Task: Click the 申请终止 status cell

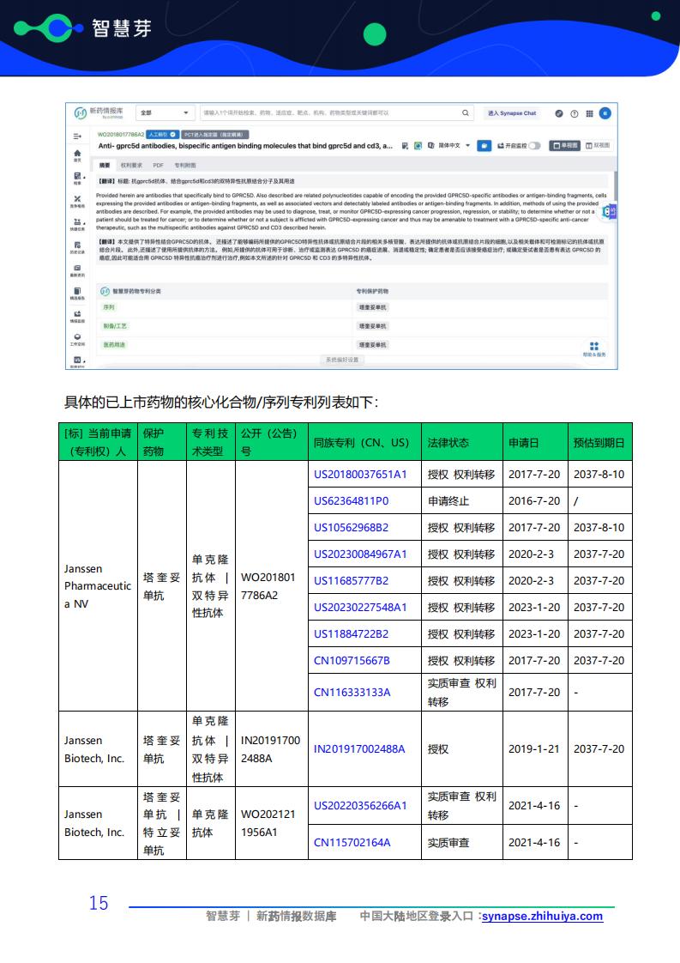Action: [461, 501]
